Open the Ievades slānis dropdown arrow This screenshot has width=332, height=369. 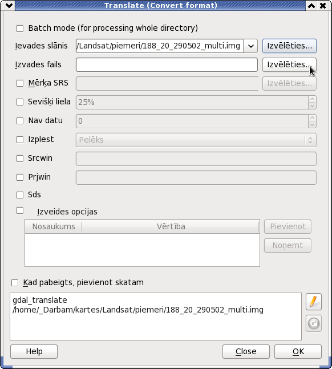point(250,46)
